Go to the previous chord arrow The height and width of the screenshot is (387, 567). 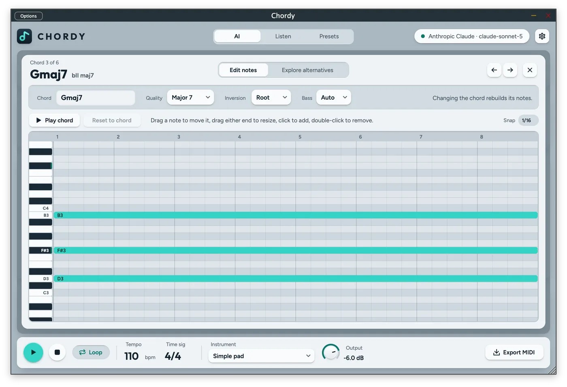click(x=494, y=70)
